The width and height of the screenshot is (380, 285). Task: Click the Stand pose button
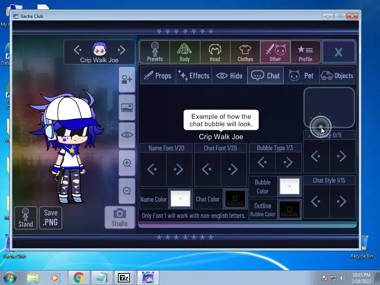click(x=26, y=218)
